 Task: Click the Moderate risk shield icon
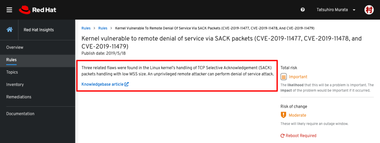pyautogui.click(x=283, y=115)
